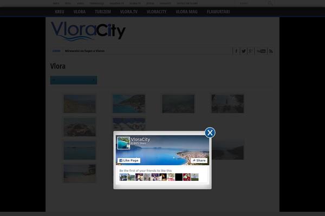Click the red-background friend avatar
Screen dimensions: 325x216
coord(187,177)
